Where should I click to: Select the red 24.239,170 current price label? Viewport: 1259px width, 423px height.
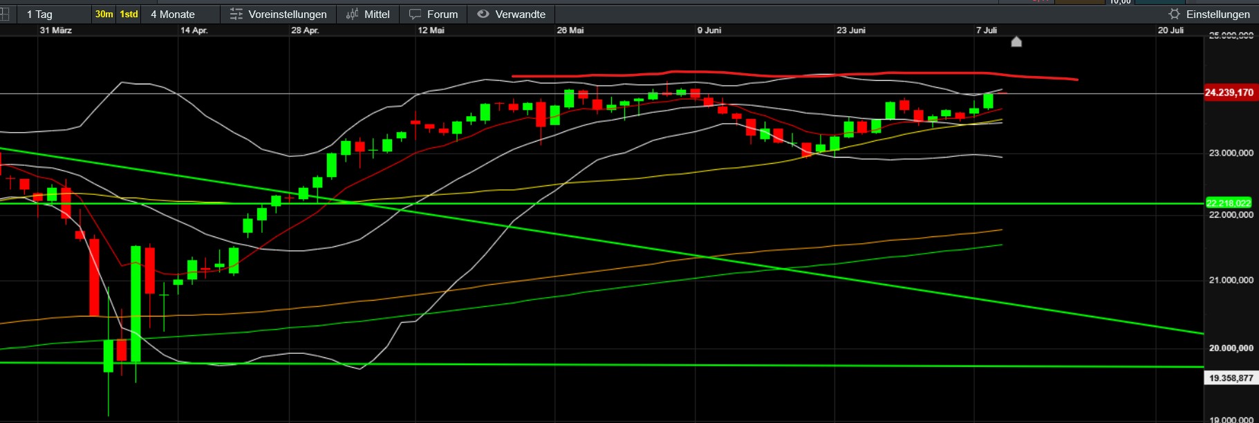tap(1229, 93)
